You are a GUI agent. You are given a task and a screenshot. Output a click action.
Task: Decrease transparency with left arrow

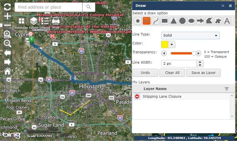coord(164,53)
